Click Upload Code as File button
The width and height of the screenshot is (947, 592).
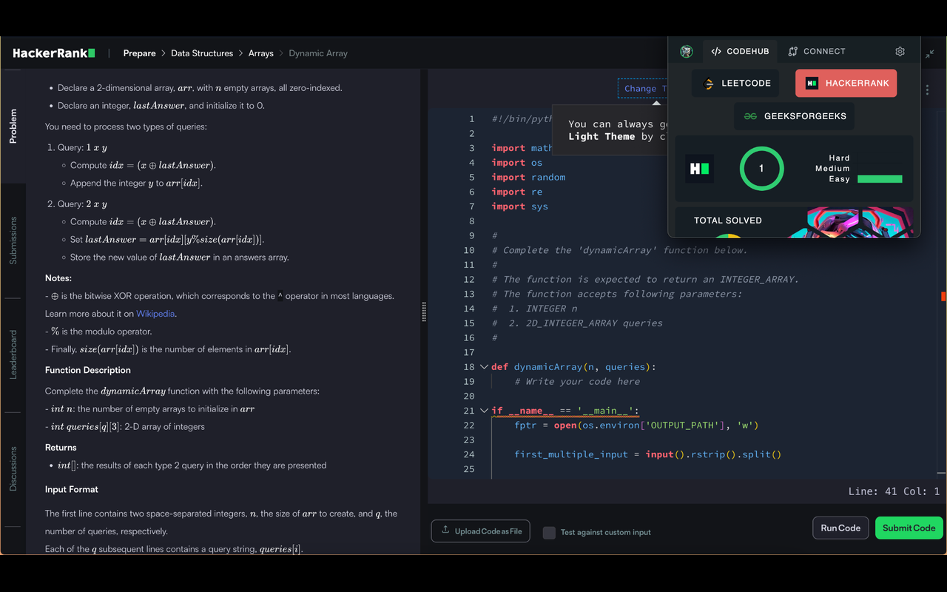point(480,531)
